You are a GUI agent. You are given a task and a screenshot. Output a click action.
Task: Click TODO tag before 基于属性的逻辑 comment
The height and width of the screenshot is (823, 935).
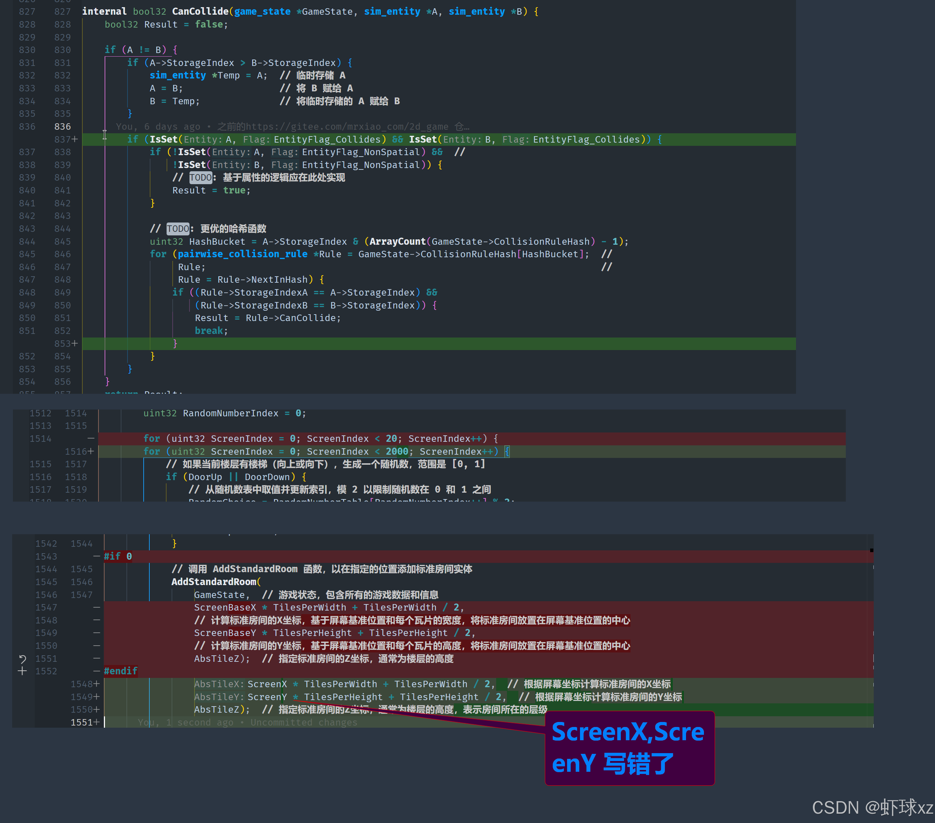(x=201, y=177)
